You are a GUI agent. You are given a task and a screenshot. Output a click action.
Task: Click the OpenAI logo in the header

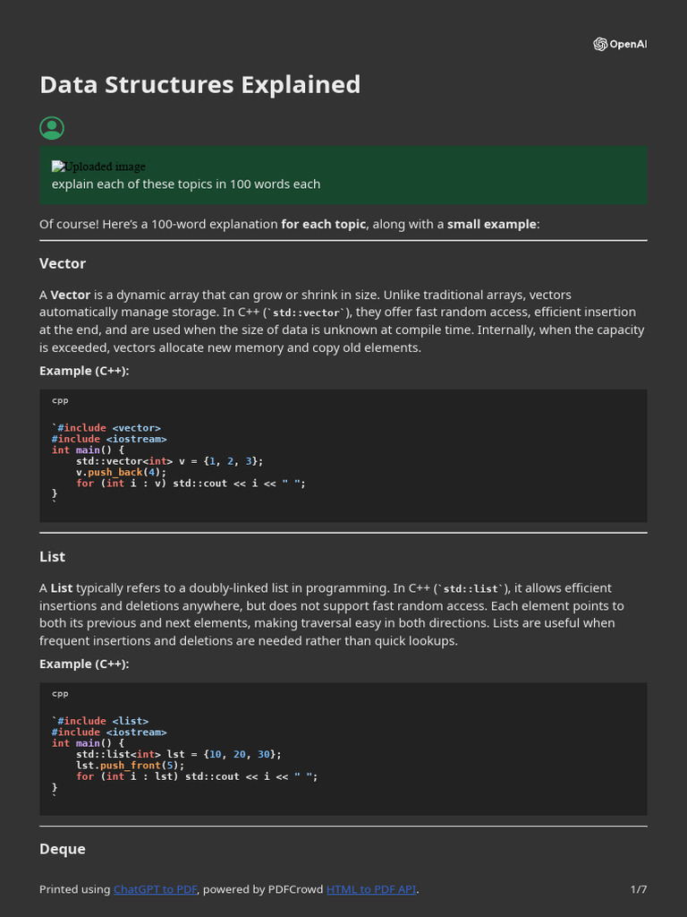619,44
